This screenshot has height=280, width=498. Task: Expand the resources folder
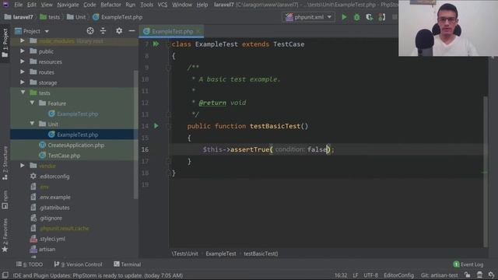(23, 61)
